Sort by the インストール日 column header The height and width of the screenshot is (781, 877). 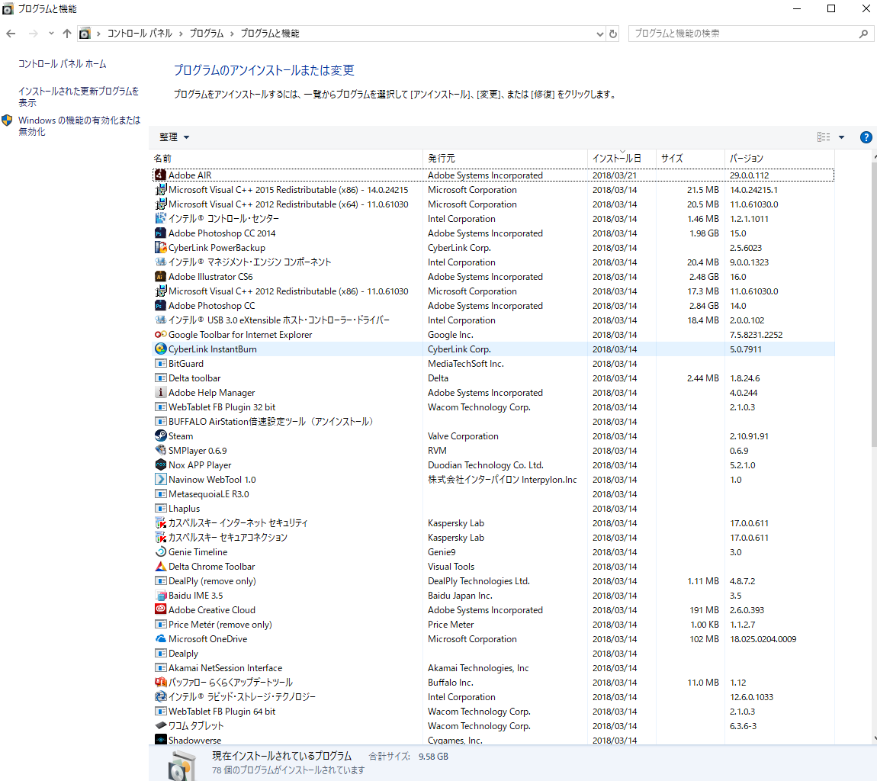[617, 159]
